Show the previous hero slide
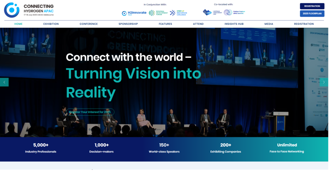331x186 pixels. [4, 82]
